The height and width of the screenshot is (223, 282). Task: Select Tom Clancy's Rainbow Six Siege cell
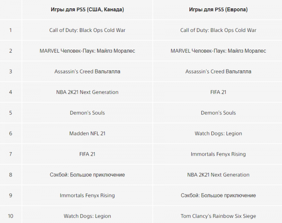click(218, 216)
